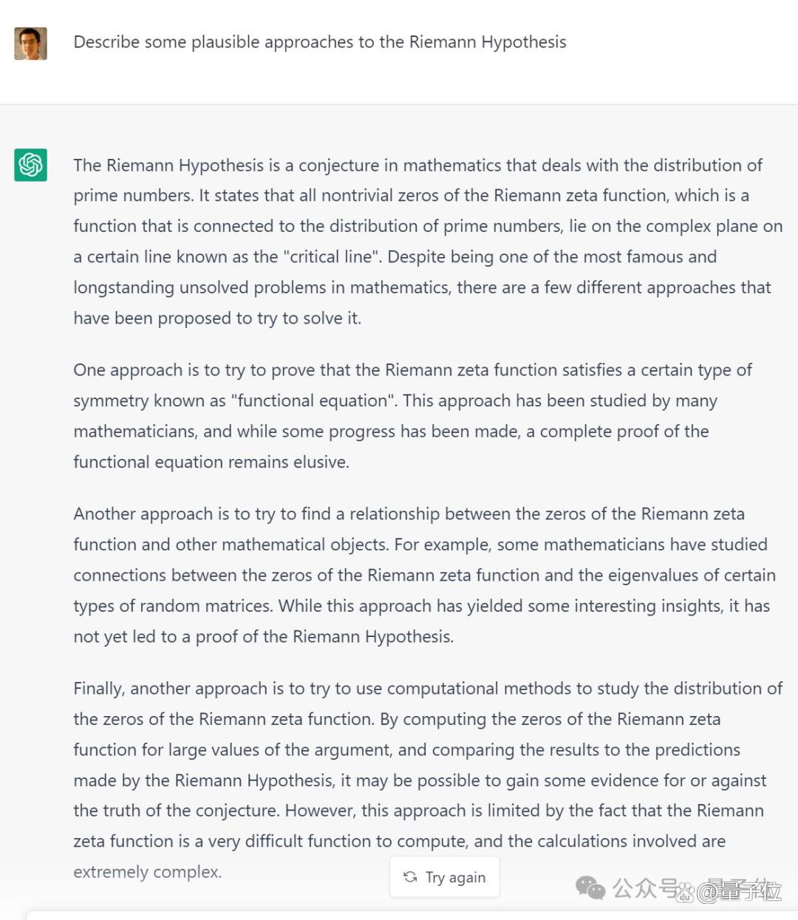The height and width of the screenshot is (920, 798).
Task: Select the user profile photo avatar
Action: coord(30,43)
